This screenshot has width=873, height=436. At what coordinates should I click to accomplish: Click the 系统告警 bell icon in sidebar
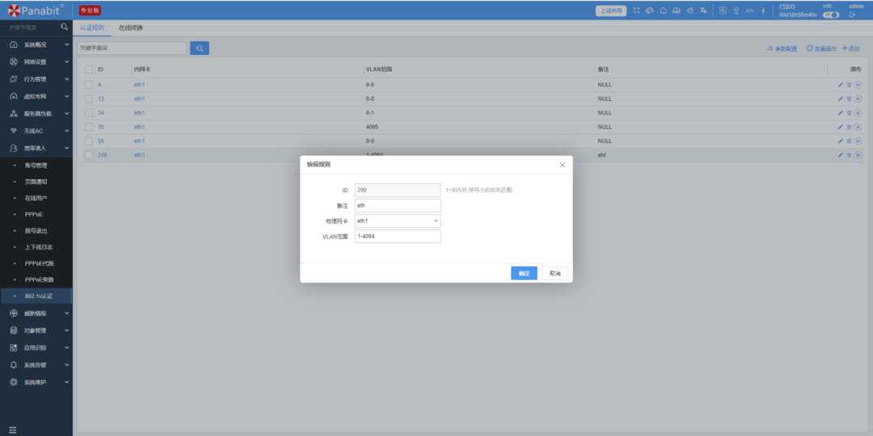[x=14, y=366]
